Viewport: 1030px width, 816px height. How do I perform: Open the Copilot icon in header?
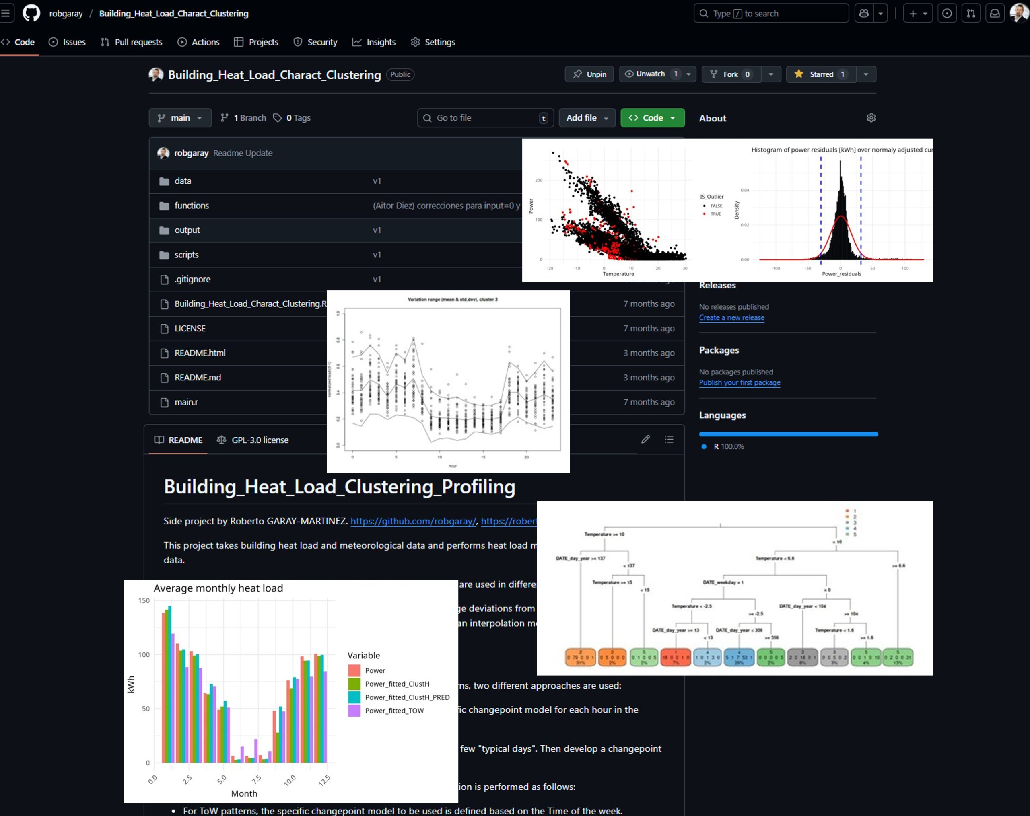click(864, 13)
